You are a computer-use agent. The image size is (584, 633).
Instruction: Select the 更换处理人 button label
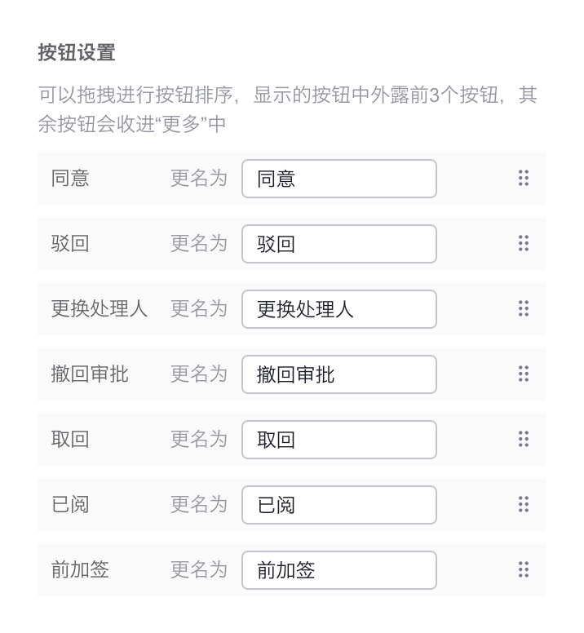pyautogui.click(x=100, y=309)
